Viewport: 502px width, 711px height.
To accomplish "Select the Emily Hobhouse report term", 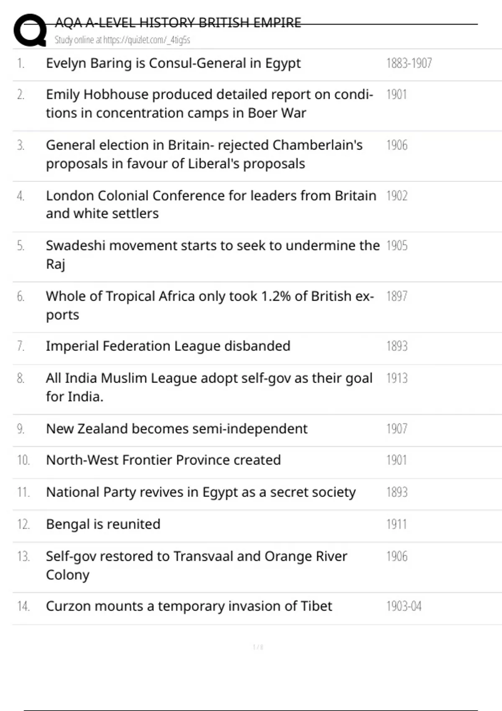I will pyautogui.click(x=209, y=104).
